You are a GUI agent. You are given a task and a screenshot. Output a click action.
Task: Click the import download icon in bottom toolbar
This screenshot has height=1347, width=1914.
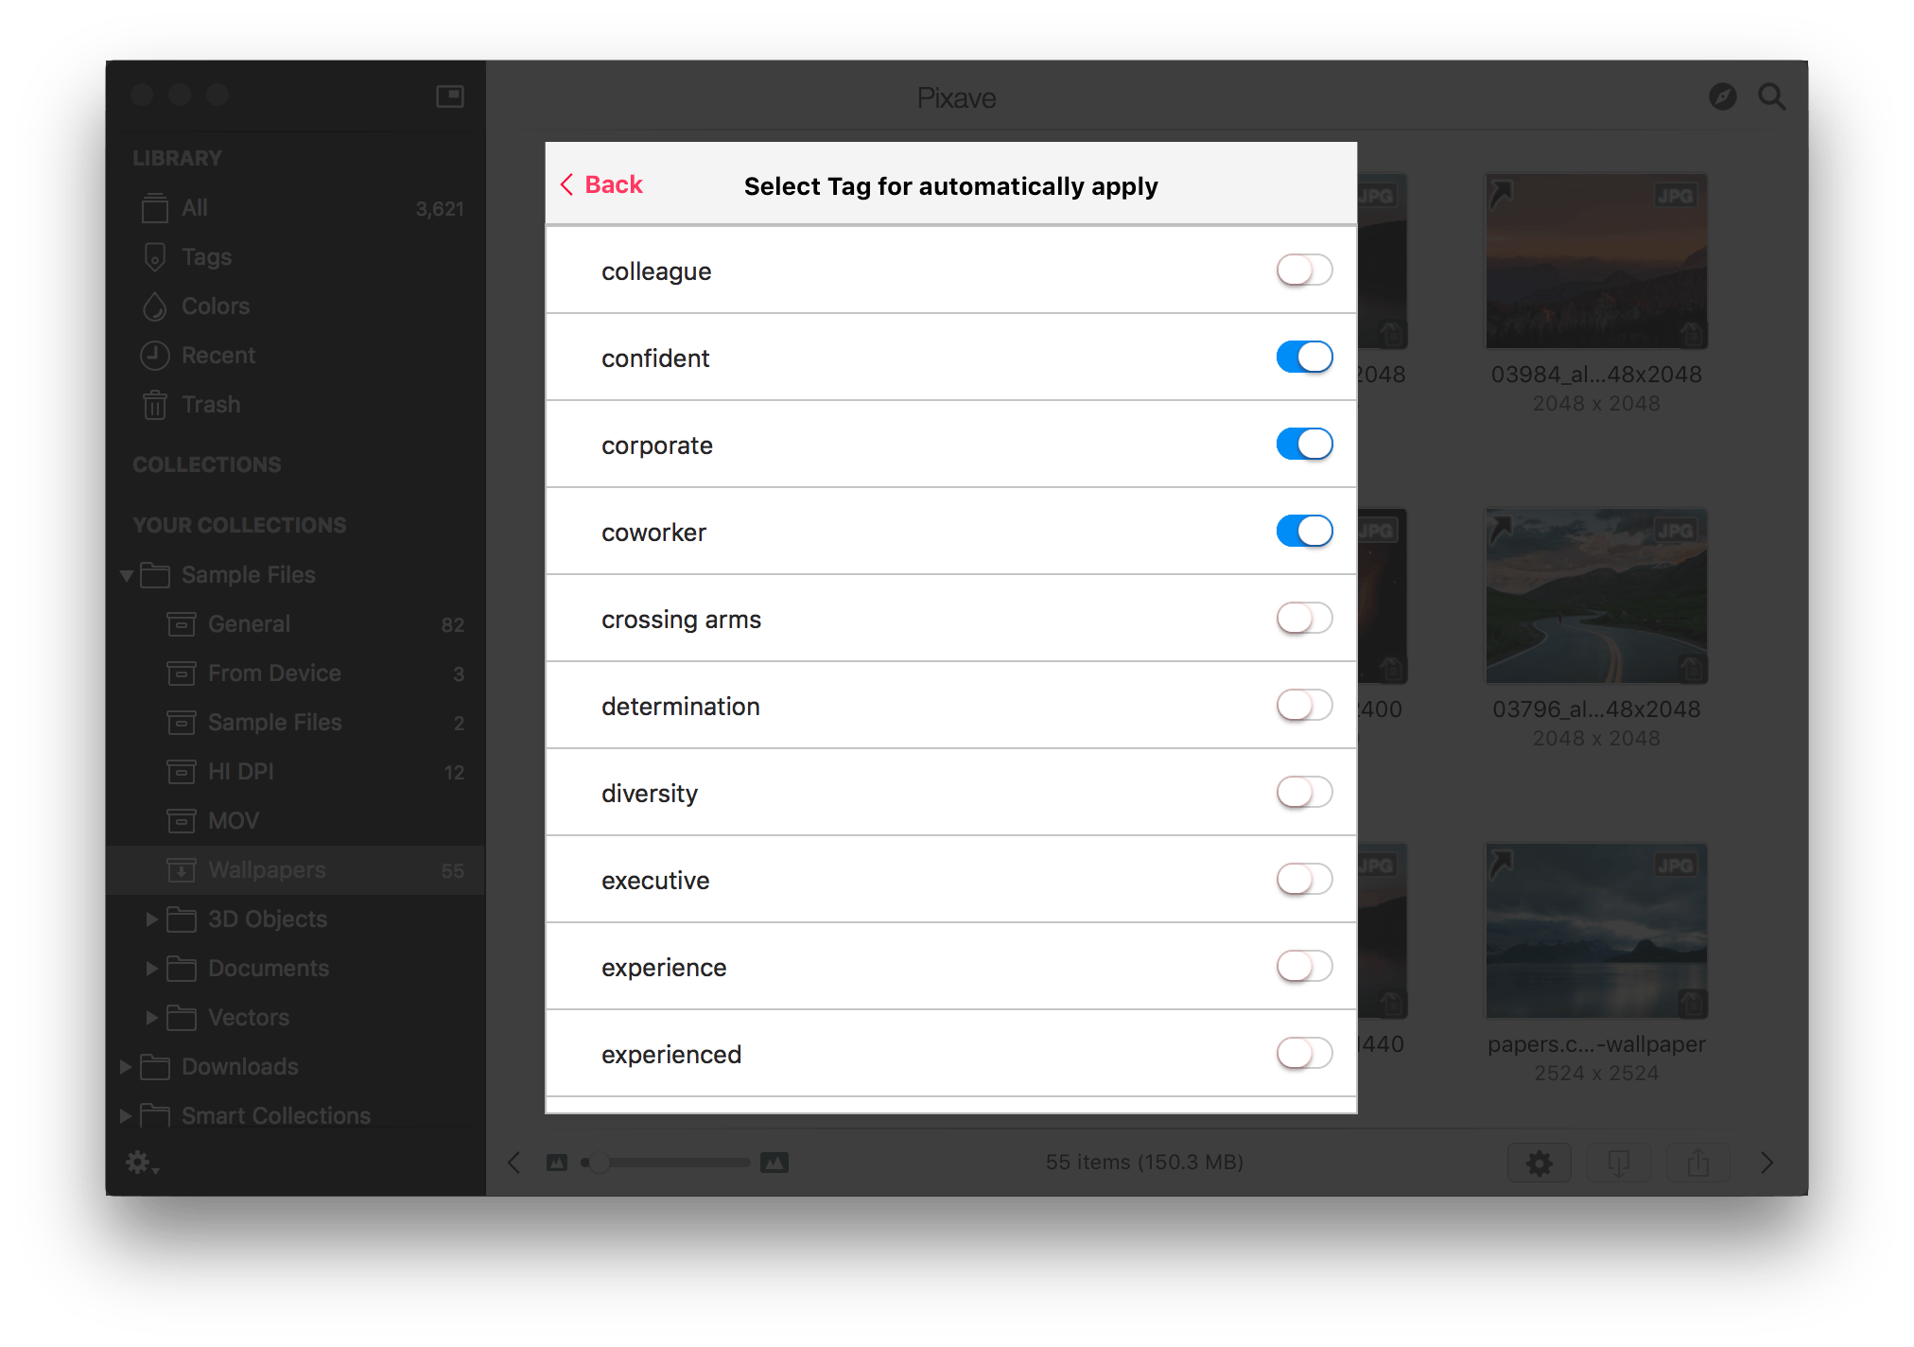click(1618, 1163)
